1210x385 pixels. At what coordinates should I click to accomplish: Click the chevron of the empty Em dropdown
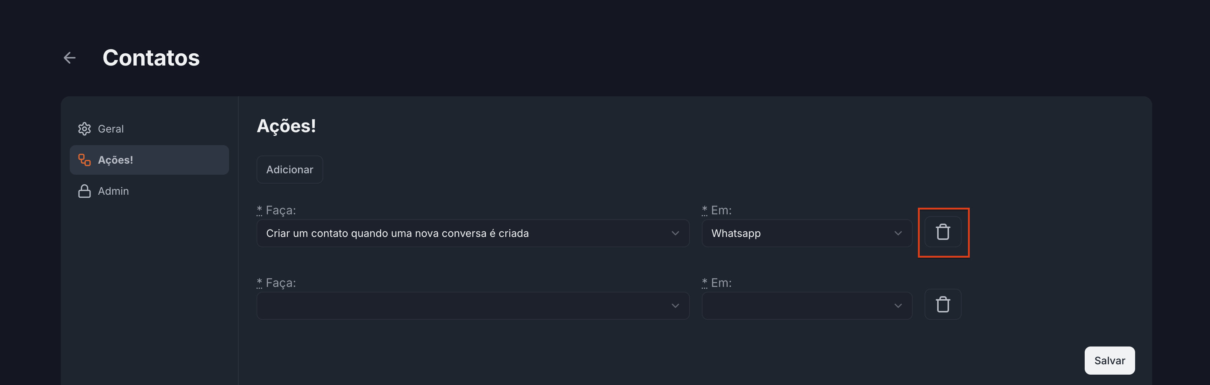[x=897, y=306]
